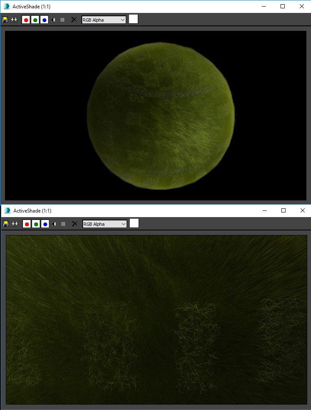Enable monochrome display in bottom window
The image size is (311, 410).
click(63, 224)
